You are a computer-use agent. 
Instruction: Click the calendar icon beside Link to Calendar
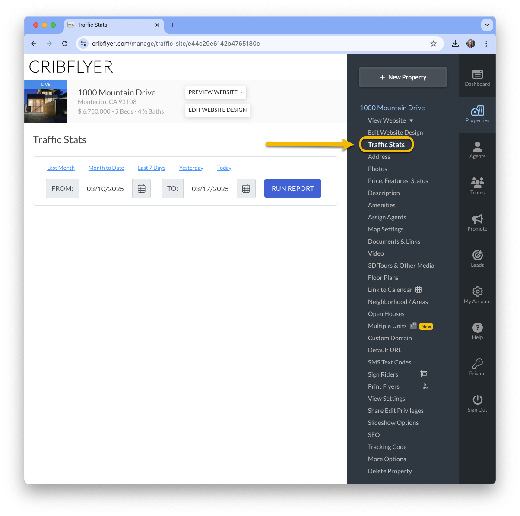coord(419,289)
